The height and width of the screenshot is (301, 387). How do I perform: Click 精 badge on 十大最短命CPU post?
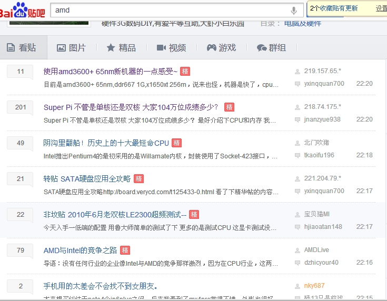177,143
